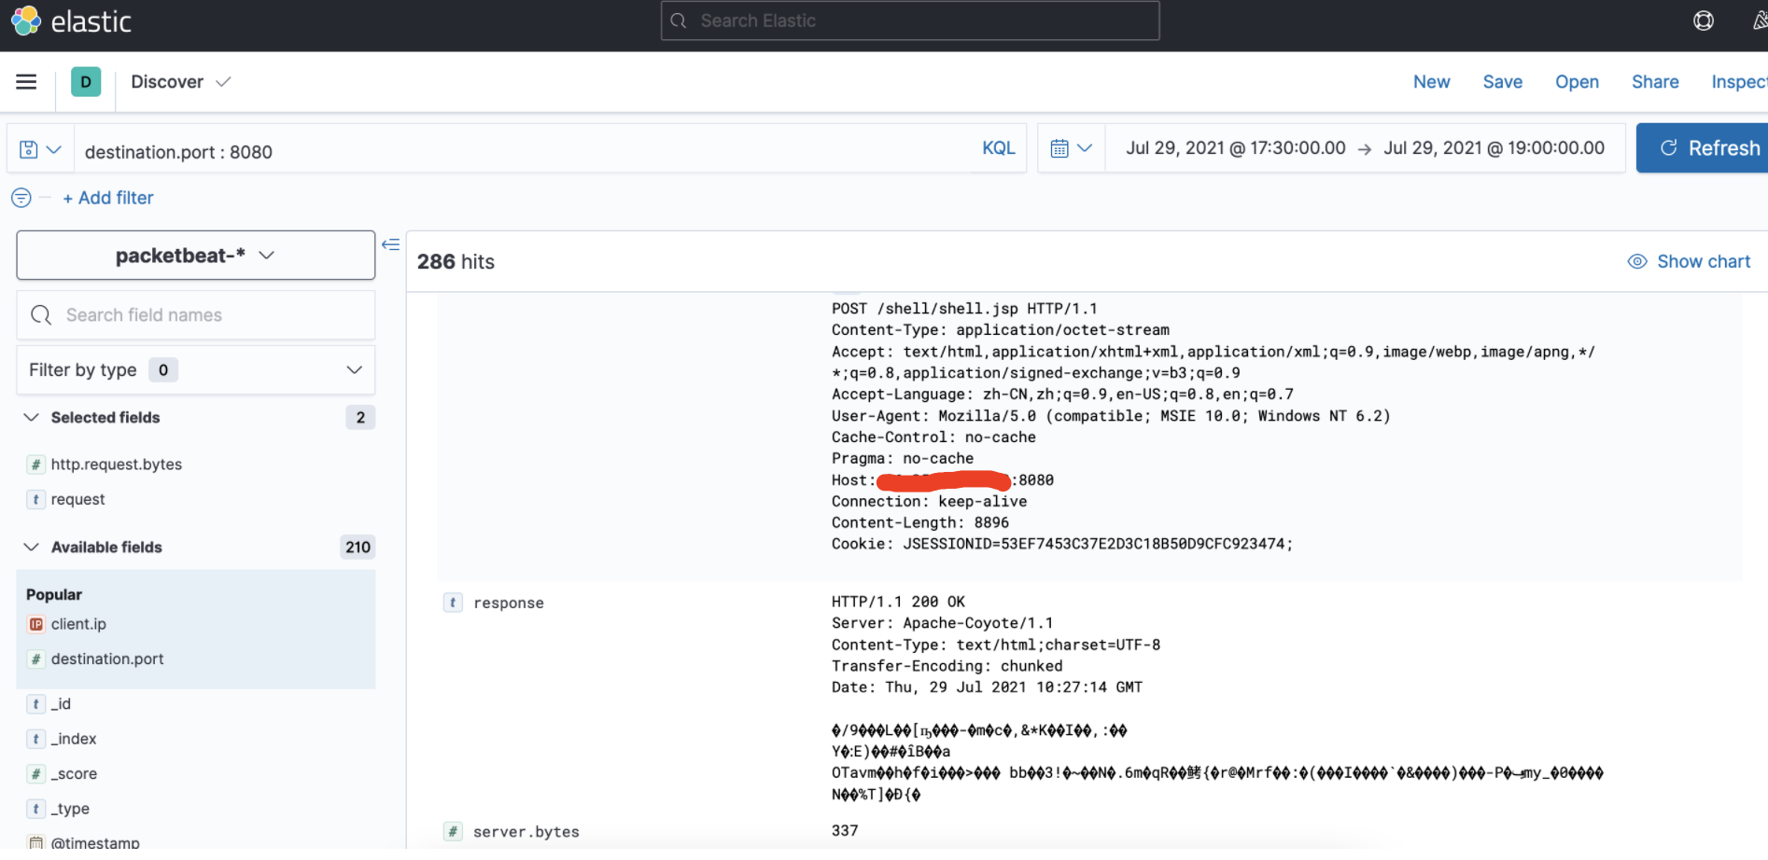Open the Save menu item
Screen dimensions: 1768x860
click(x=1502, y=82)
